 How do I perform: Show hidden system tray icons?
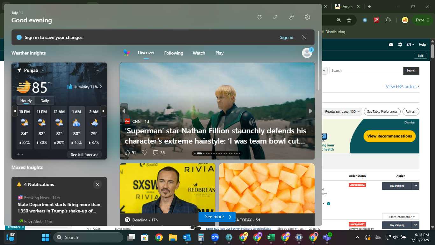(357, 237)
